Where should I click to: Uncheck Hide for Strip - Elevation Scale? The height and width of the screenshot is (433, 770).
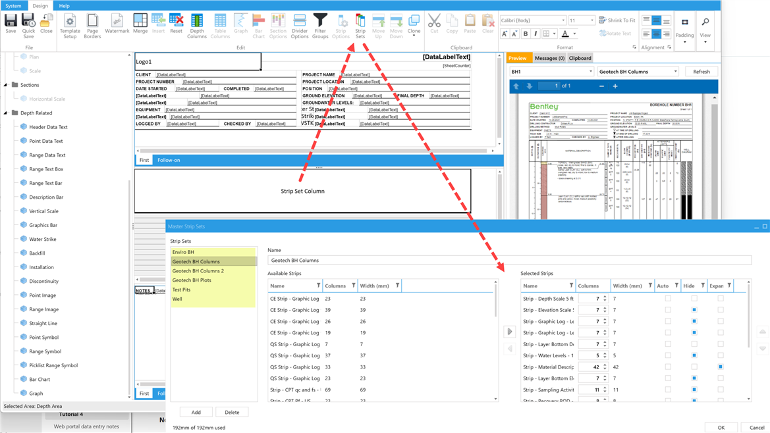[x=694, y=310]
